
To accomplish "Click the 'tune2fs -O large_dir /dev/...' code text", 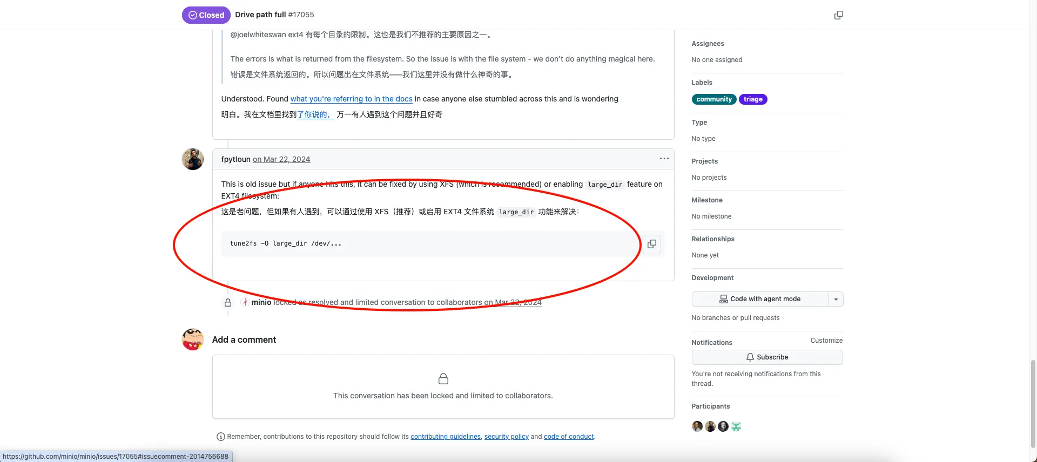I will [286, 243].
